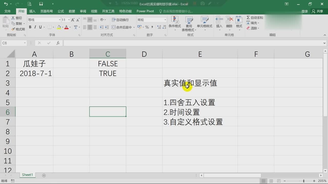Toggle Wrap Text (自动换行)
This screenshot has height=184, width=328.
120,20
